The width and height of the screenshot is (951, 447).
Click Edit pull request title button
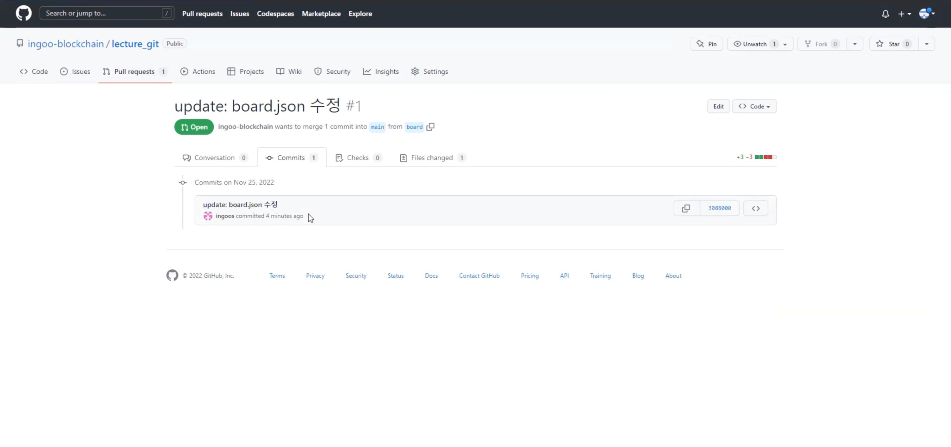pyautogui.click(x=718, y=107)
